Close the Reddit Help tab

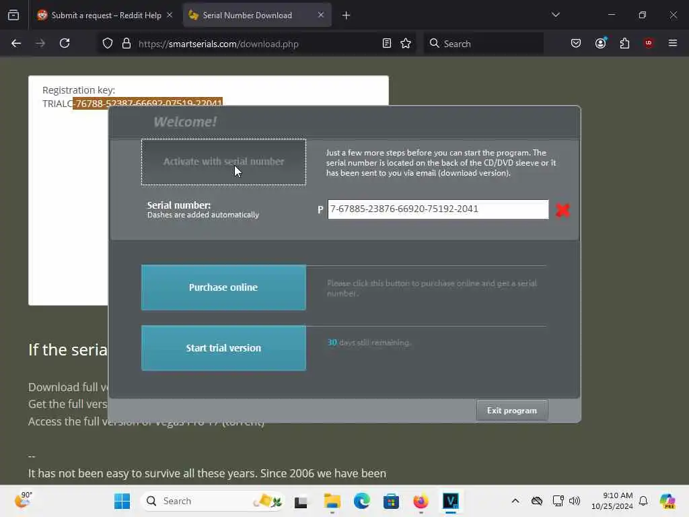pyautogui.click(x=170, y=15)
